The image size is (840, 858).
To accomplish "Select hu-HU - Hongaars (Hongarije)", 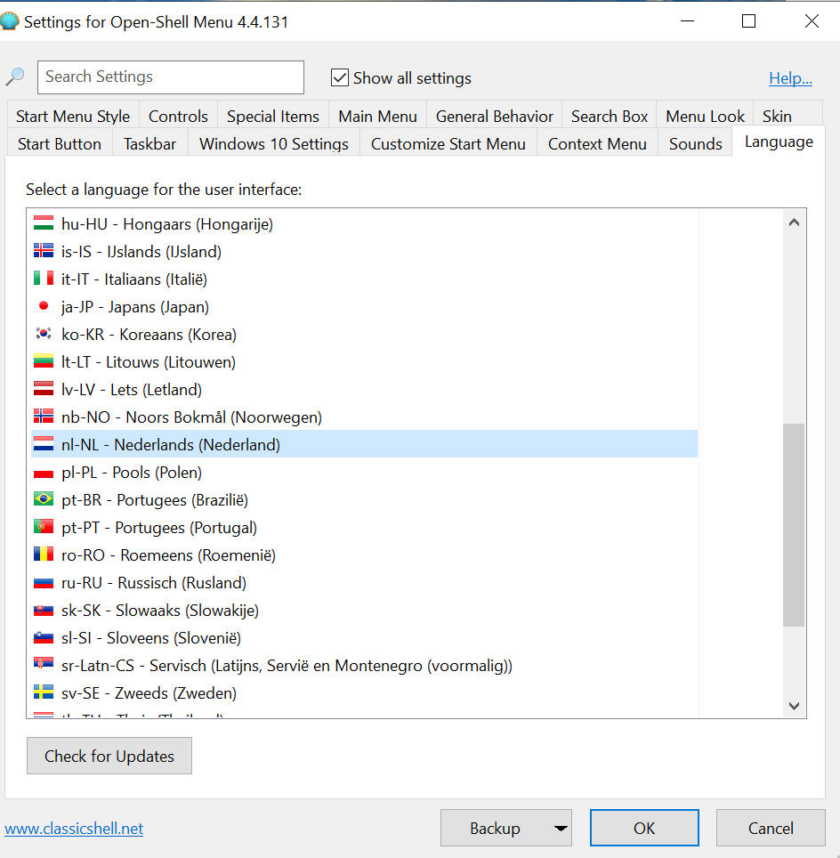I will (365, 223).
